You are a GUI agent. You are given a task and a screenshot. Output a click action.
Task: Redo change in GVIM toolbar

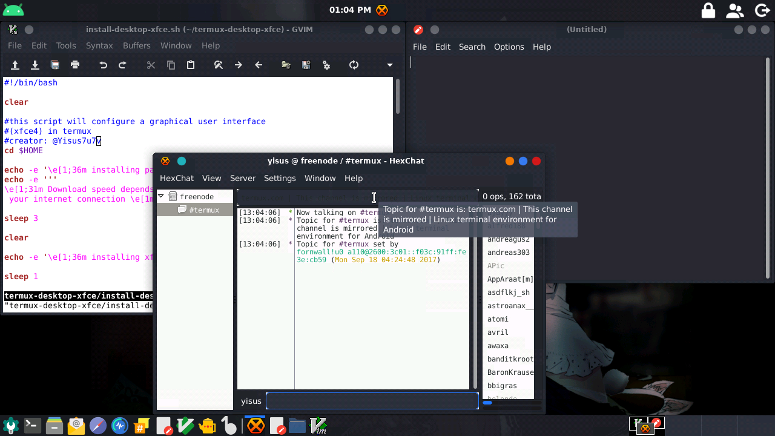point(122,65)
